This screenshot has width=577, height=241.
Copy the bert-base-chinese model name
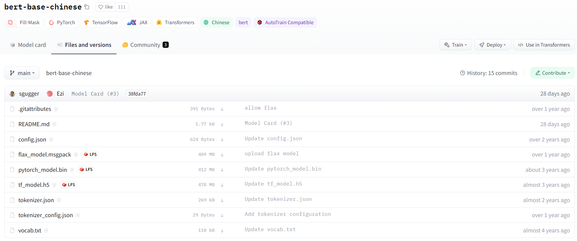pyautogui.click(x=87, y=7)
